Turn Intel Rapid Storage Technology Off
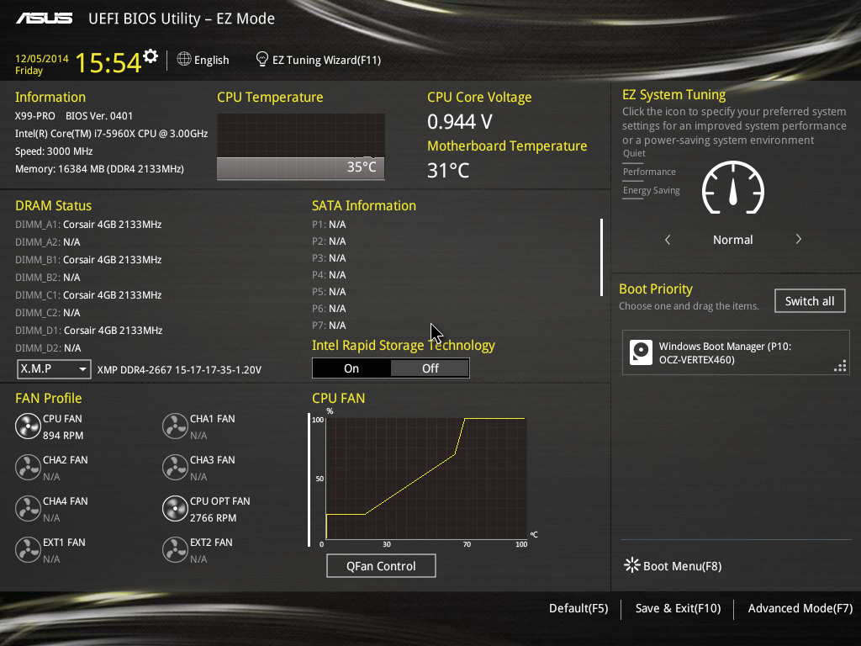The height and width of the screenshot is (646, 861). pos(430,368)
